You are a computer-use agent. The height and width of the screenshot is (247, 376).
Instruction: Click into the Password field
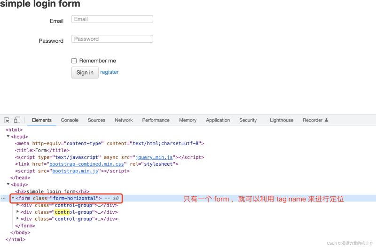click(x=112, y=39)
